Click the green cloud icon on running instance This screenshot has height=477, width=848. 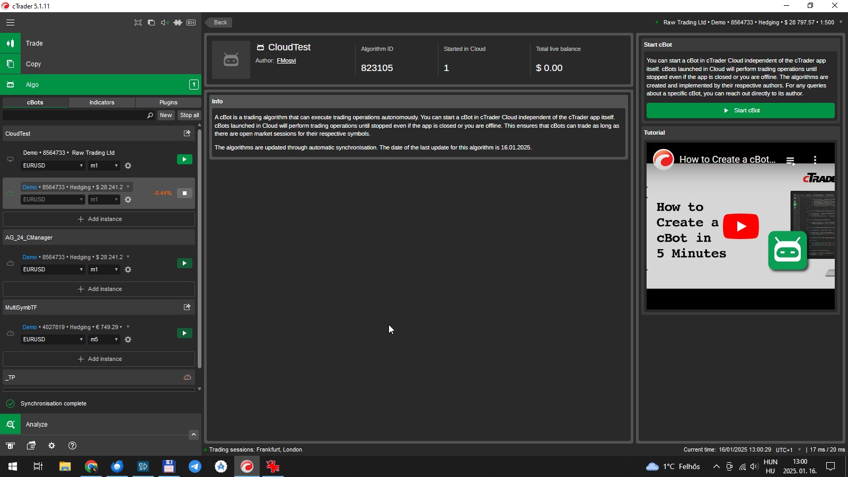click(x=10, y=193)
